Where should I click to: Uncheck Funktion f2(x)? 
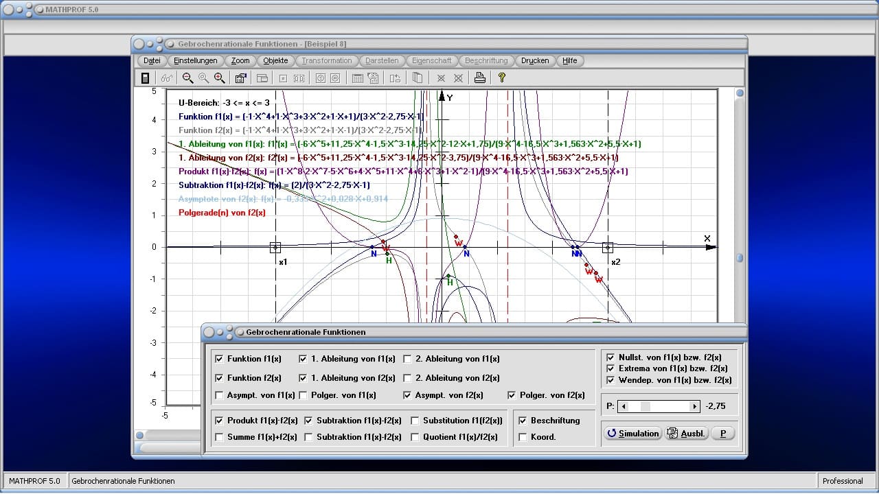pyautogui.click(x=219, y=378)
